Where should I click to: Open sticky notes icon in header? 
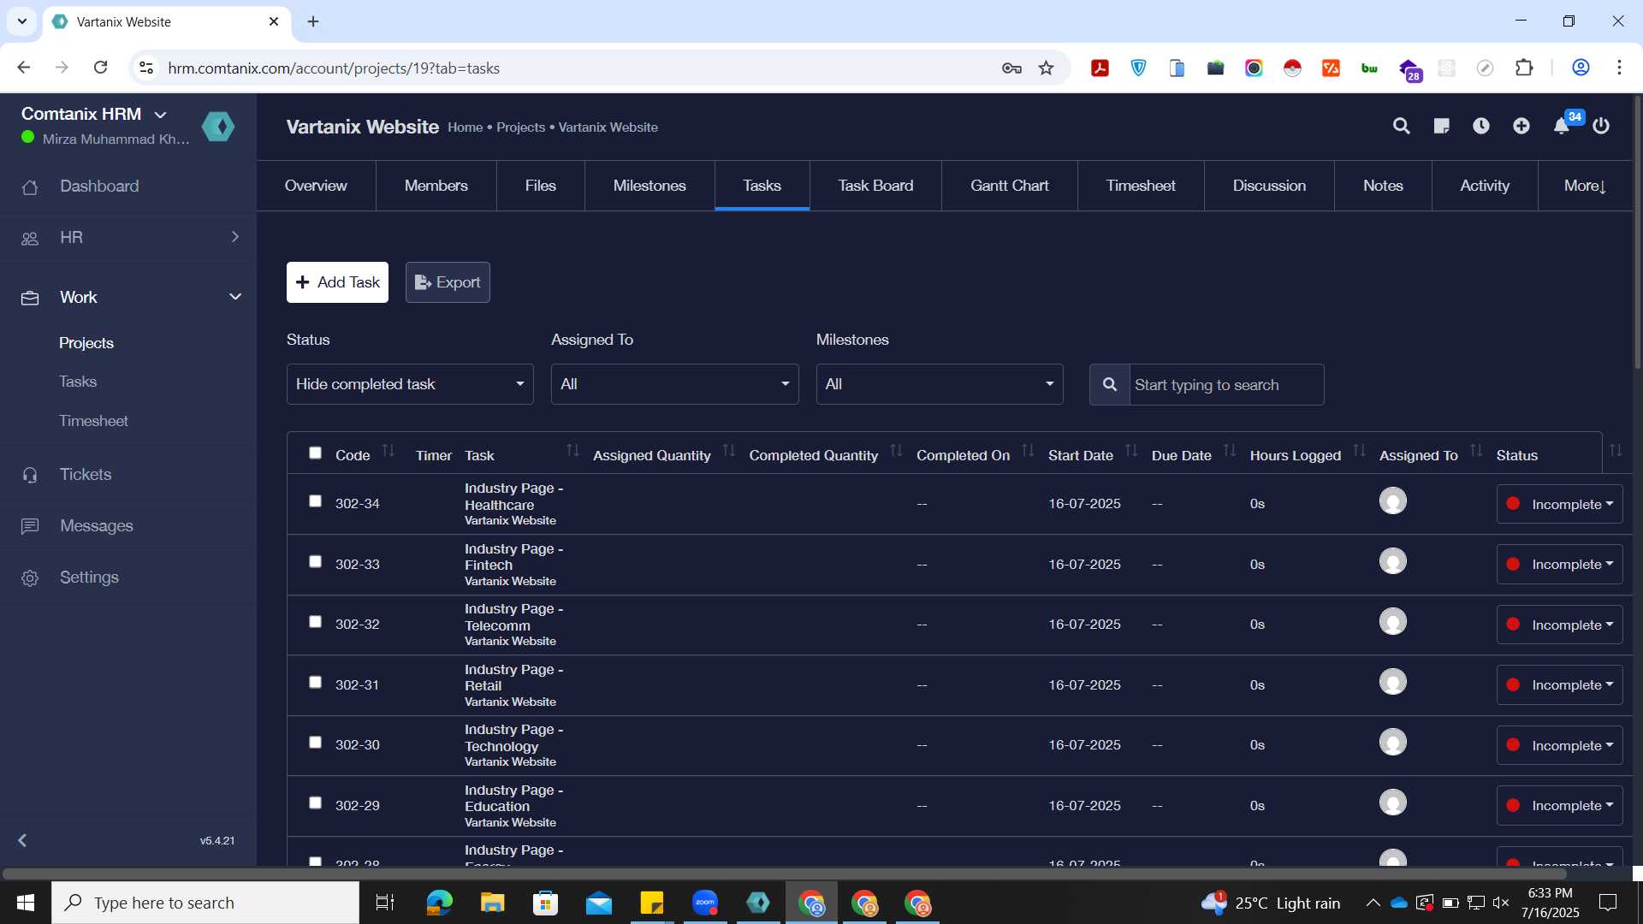1441,127
